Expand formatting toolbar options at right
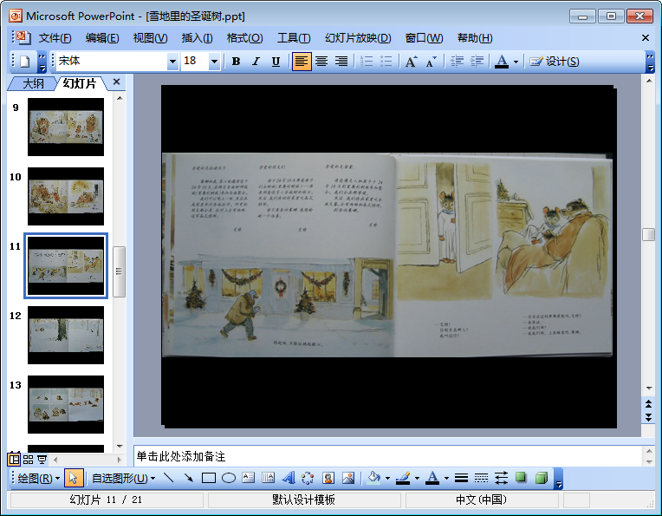 click(650, 62)
